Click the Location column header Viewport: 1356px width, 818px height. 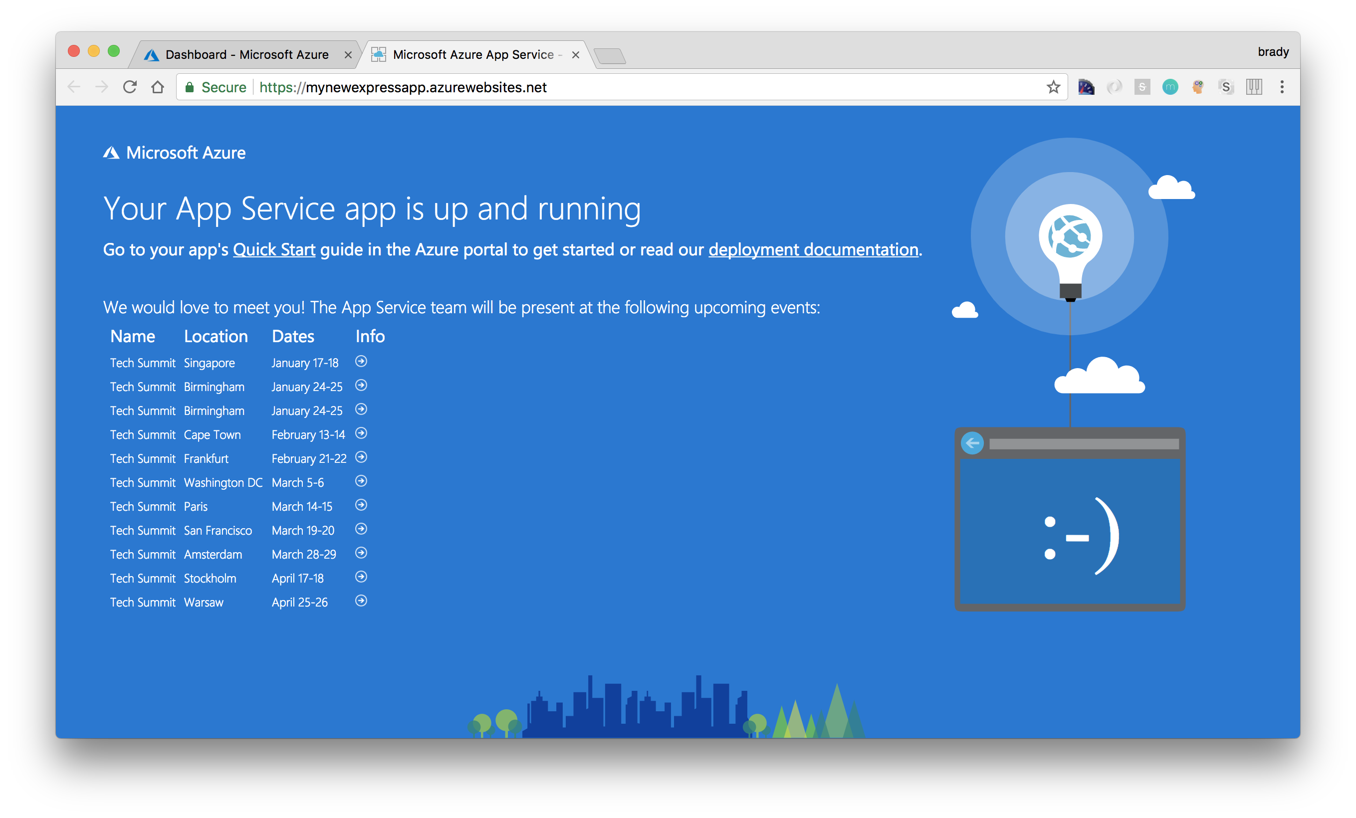pyautogui.click(x=216, y=336)
